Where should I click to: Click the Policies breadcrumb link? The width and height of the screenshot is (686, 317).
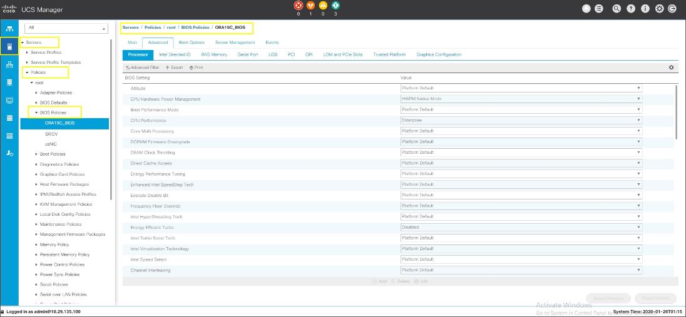[153, 27]
